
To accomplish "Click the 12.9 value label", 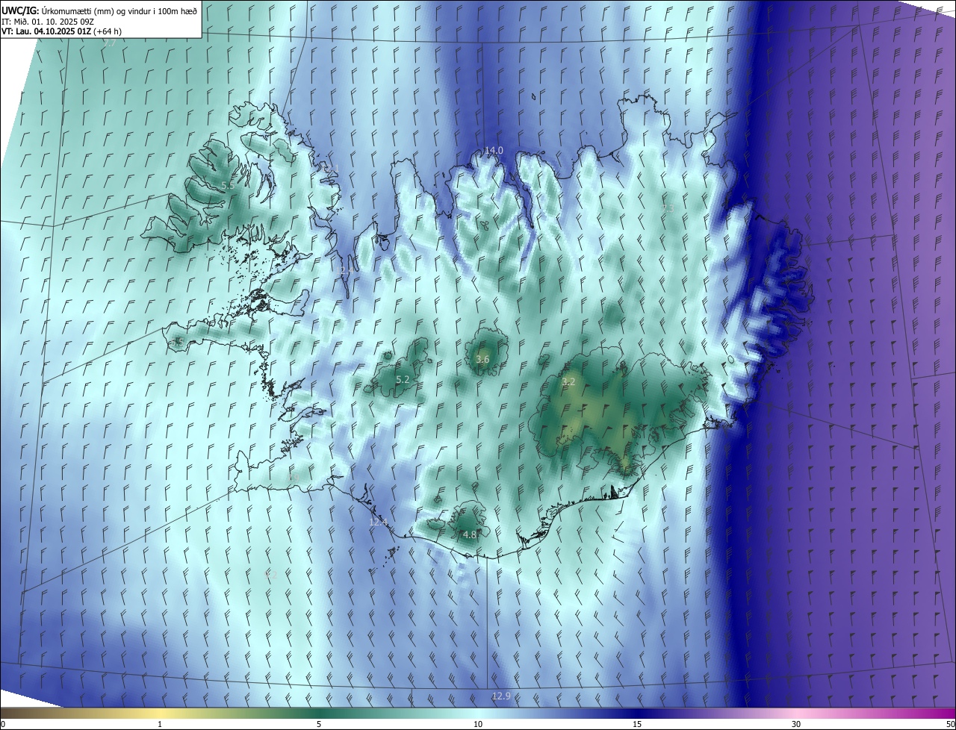I will (x=501, y=696).
